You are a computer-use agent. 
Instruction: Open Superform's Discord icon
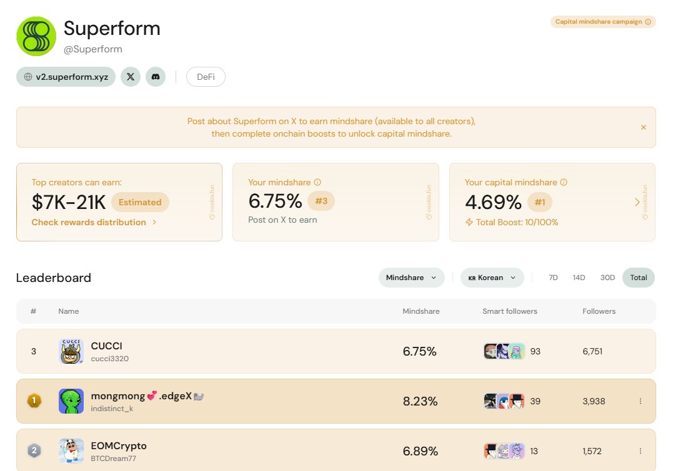pos(155,77)
